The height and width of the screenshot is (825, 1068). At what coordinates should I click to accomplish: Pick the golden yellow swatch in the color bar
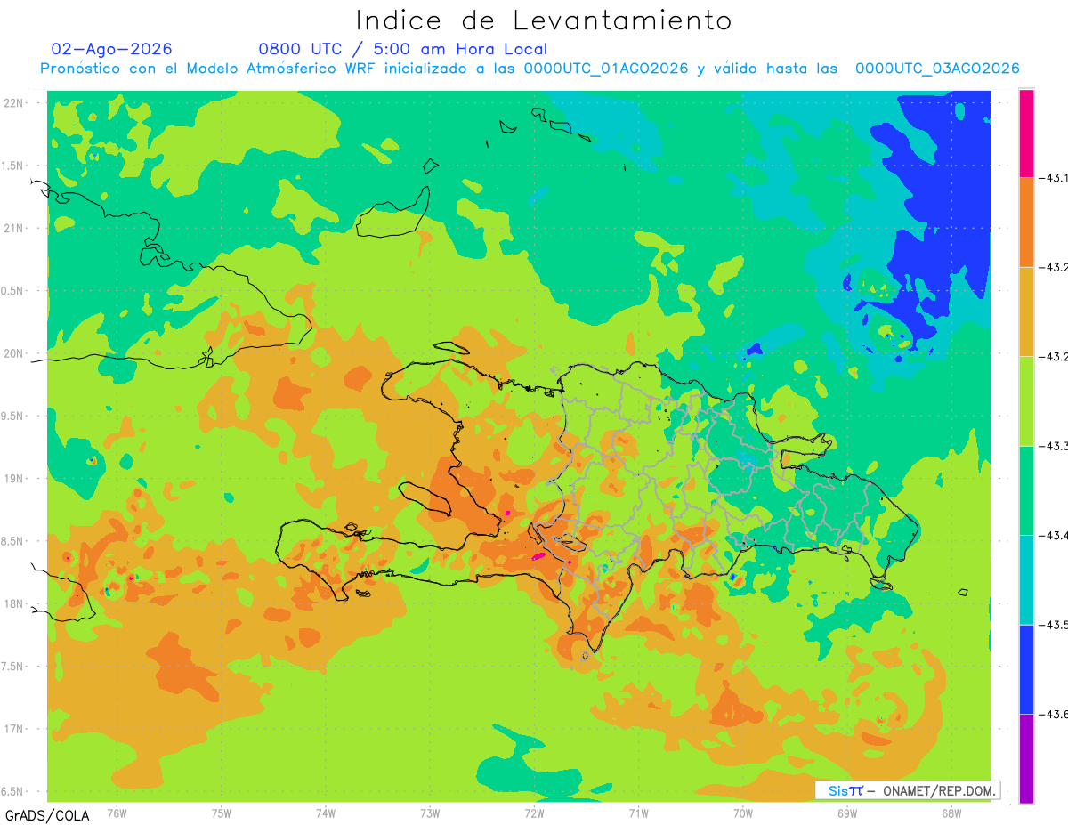[x=1026, y=311]
